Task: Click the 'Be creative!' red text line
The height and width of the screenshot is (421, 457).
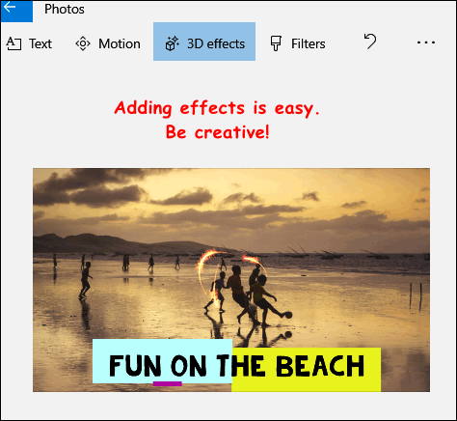Action: pyautogui.click(x=217, y=132)
